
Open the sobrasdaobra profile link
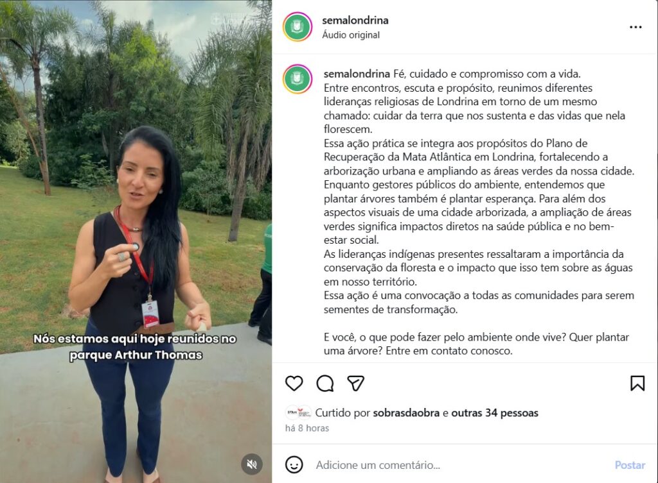(x=406, y=412)
